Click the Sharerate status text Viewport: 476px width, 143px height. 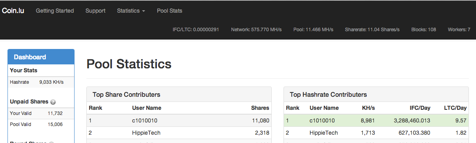[372, 30]
